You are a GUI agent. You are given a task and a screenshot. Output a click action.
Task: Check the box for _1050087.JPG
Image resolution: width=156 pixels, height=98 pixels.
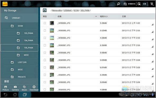[45, 45]
